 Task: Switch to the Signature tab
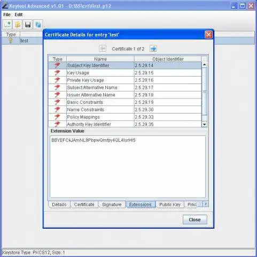[x=112, y=205]
